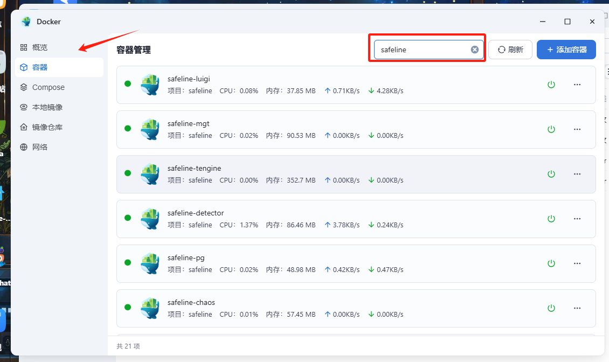Open more options for safeline-chaos

coord(577,308)
